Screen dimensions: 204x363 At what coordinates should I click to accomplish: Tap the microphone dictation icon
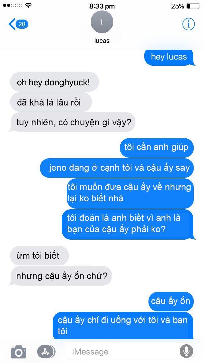(x=186, y=352)
